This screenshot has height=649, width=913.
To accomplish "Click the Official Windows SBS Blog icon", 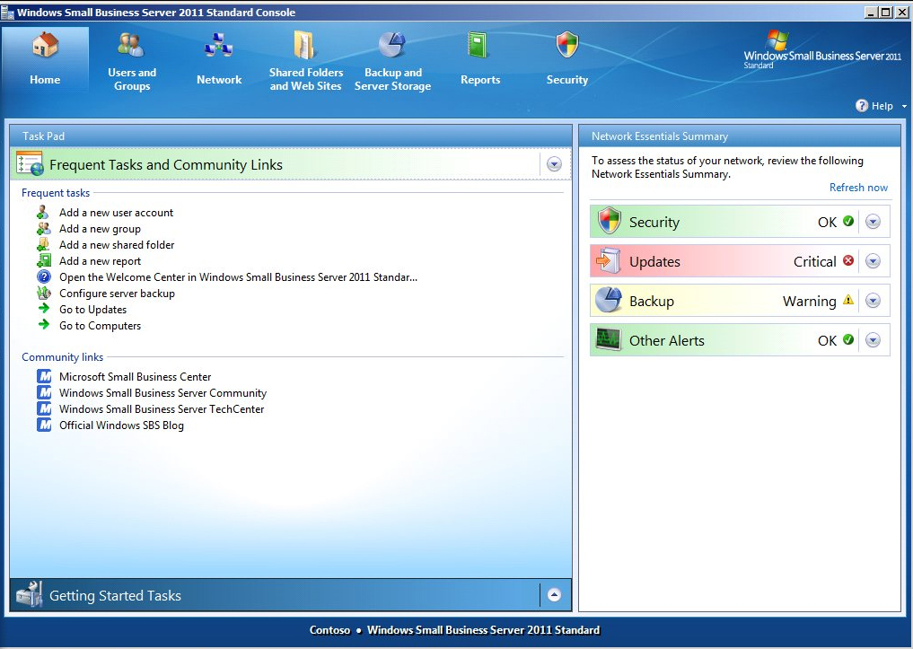I will [44, 425].
